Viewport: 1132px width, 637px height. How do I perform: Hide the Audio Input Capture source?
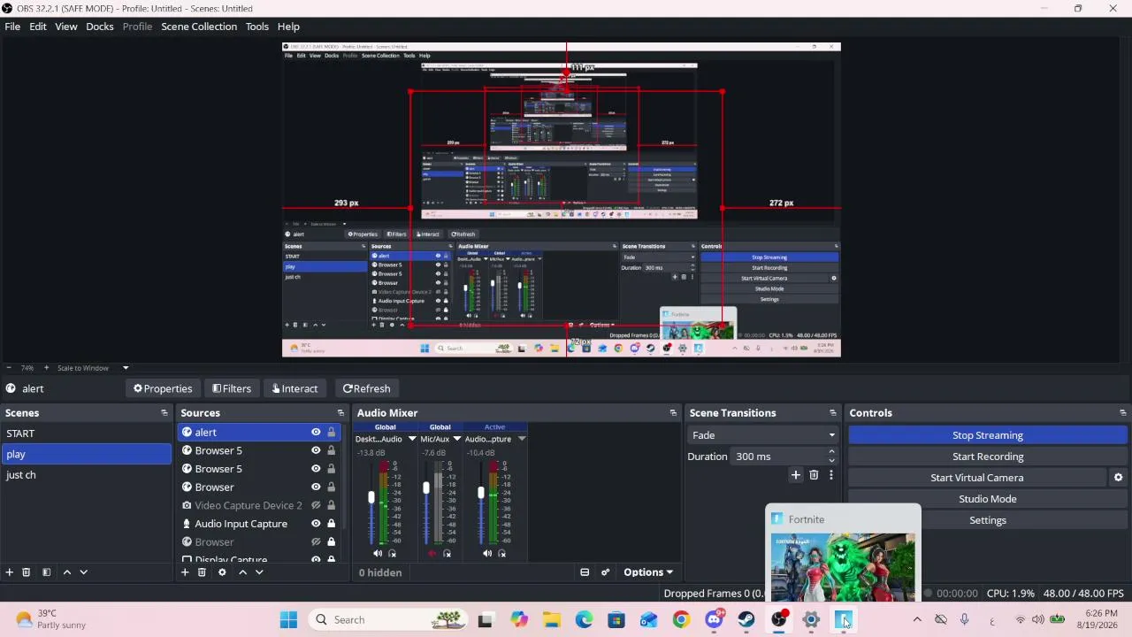tap(316, 524)
